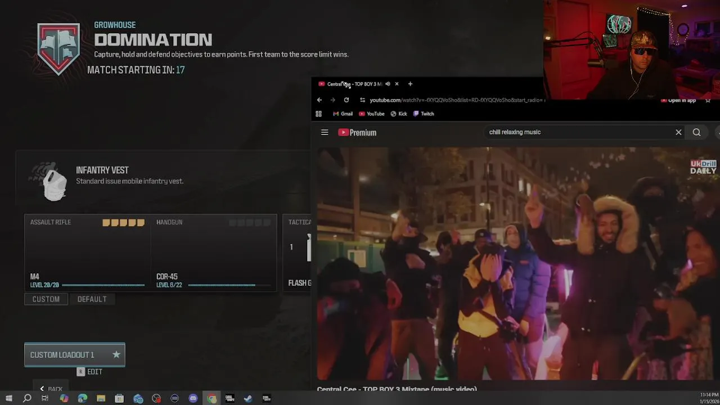Open Microsoft Edge from taskbar

tap(83, 398)
